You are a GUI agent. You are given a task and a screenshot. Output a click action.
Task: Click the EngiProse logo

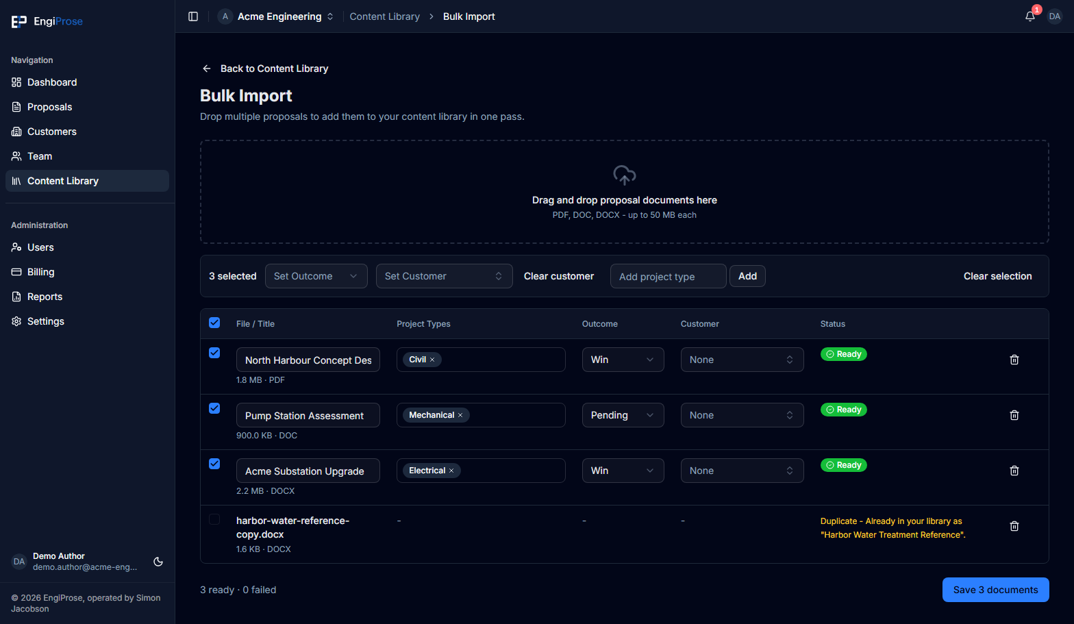(x=47, y=21)
